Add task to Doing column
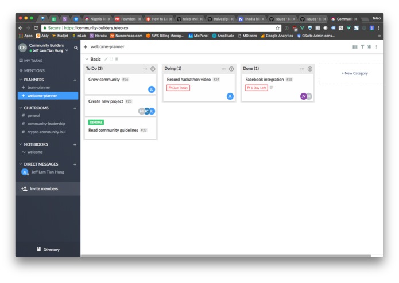Viewport: 399px width, 283px height. [x=231, y=69]
